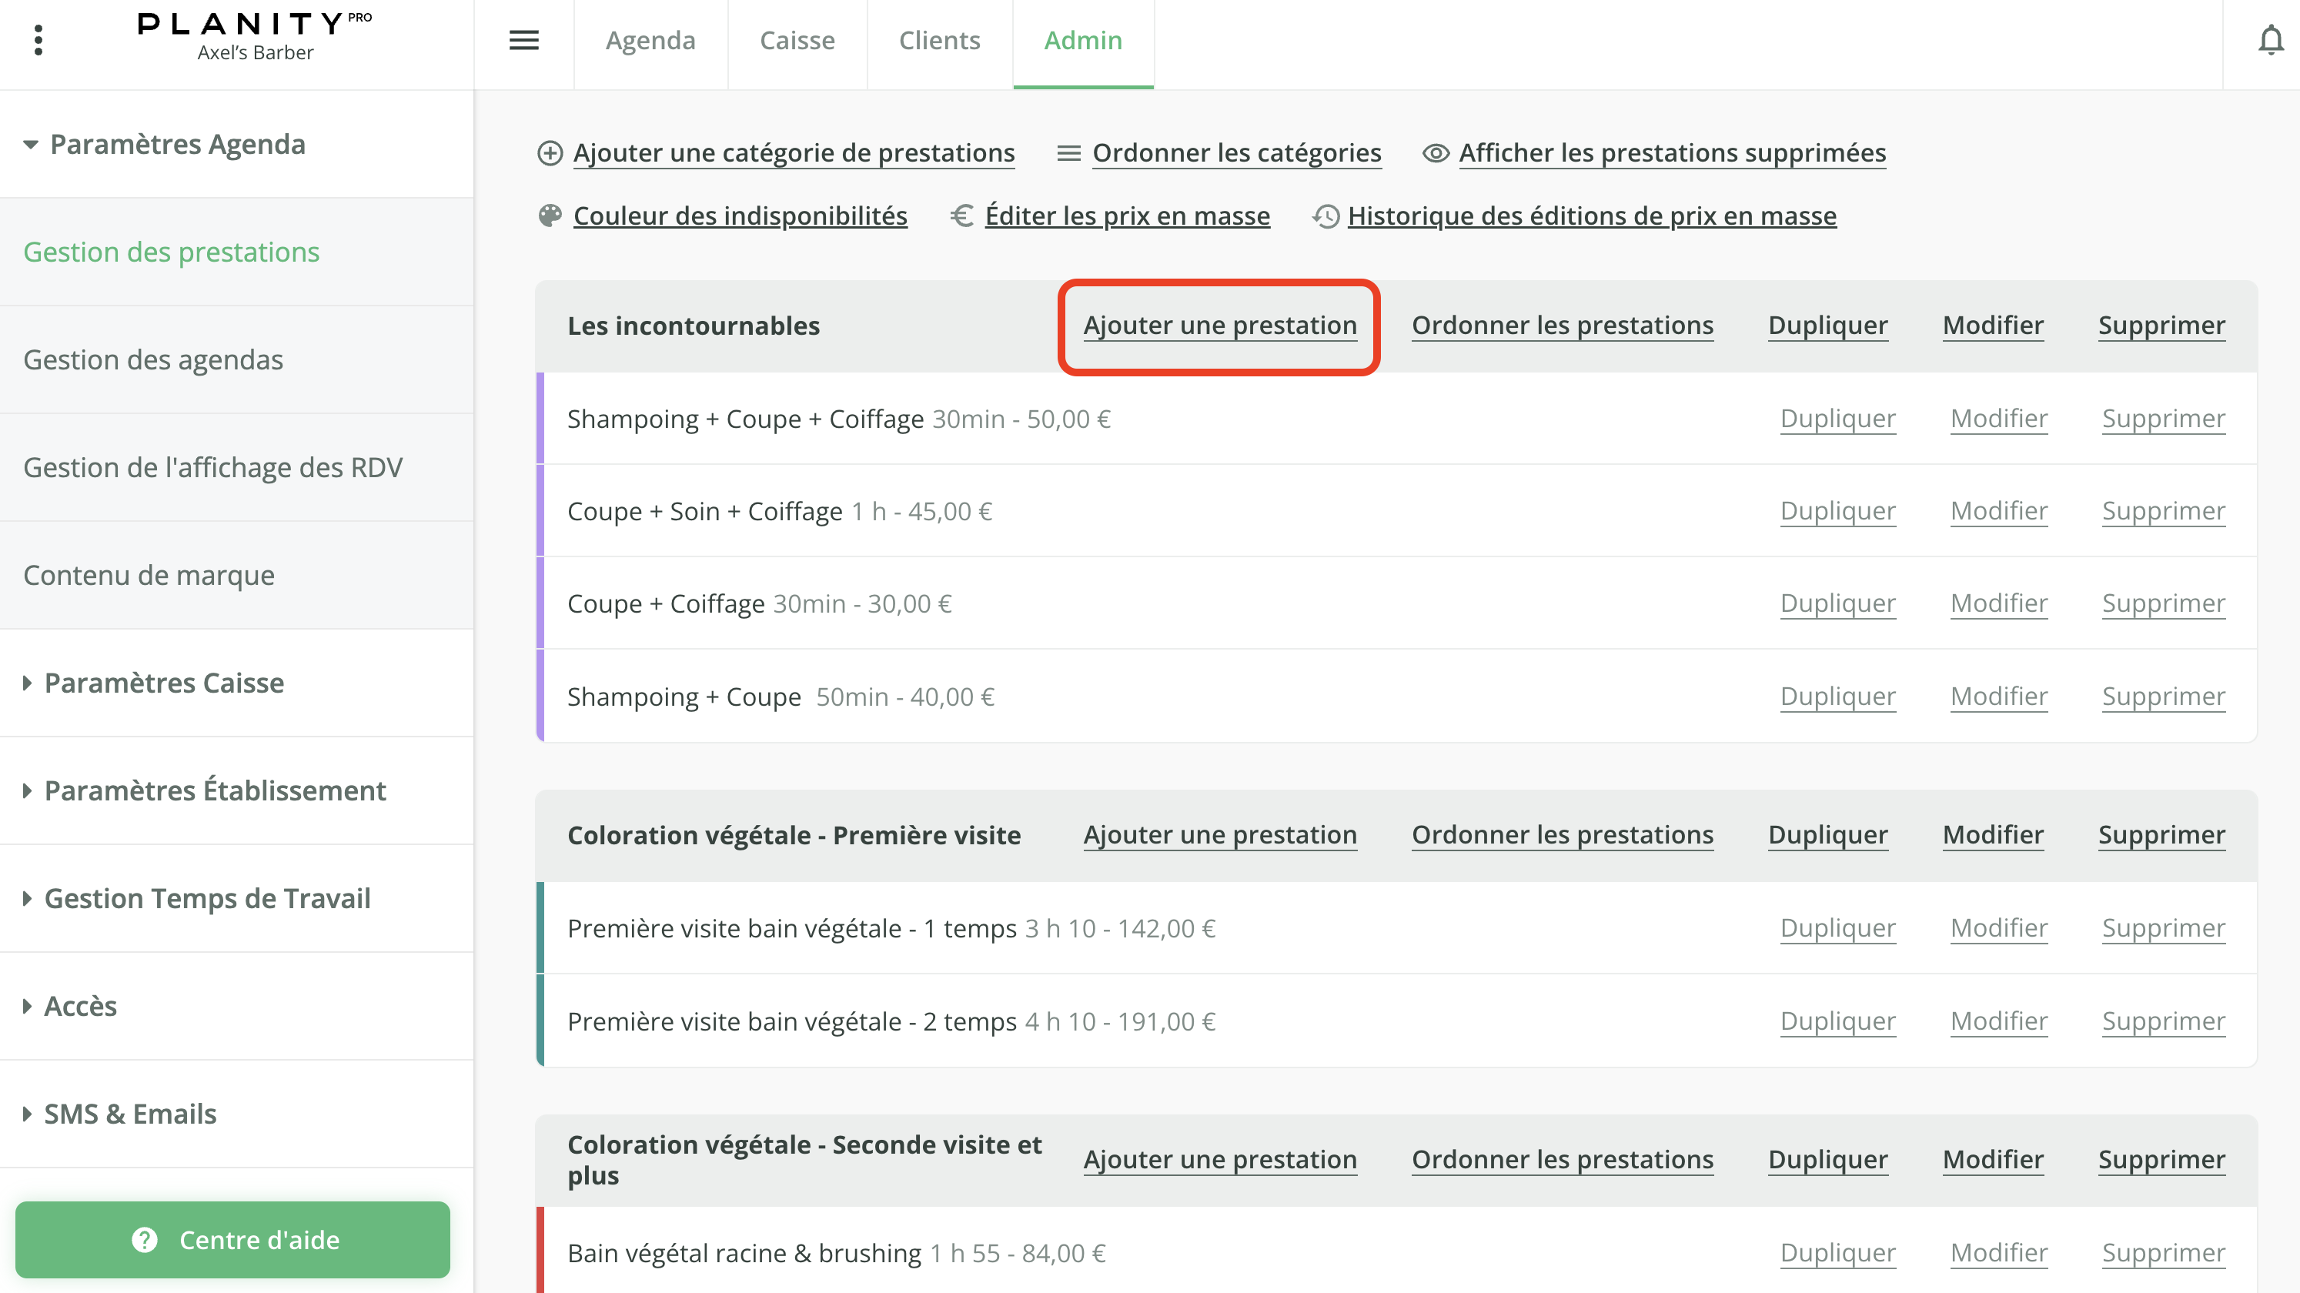2300x1293 pixels.
Task: Click the plus icon for adding category
Action: (x=550, y=154)
